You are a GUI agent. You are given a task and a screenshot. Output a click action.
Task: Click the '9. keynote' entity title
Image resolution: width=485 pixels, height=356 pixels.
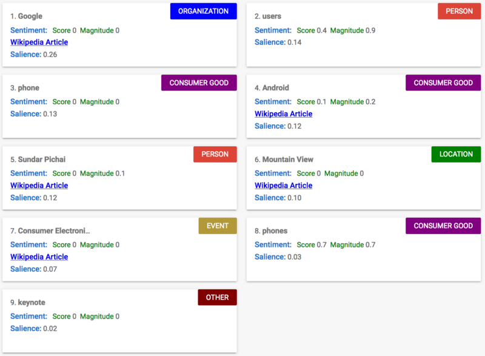(x=27, y=303)
